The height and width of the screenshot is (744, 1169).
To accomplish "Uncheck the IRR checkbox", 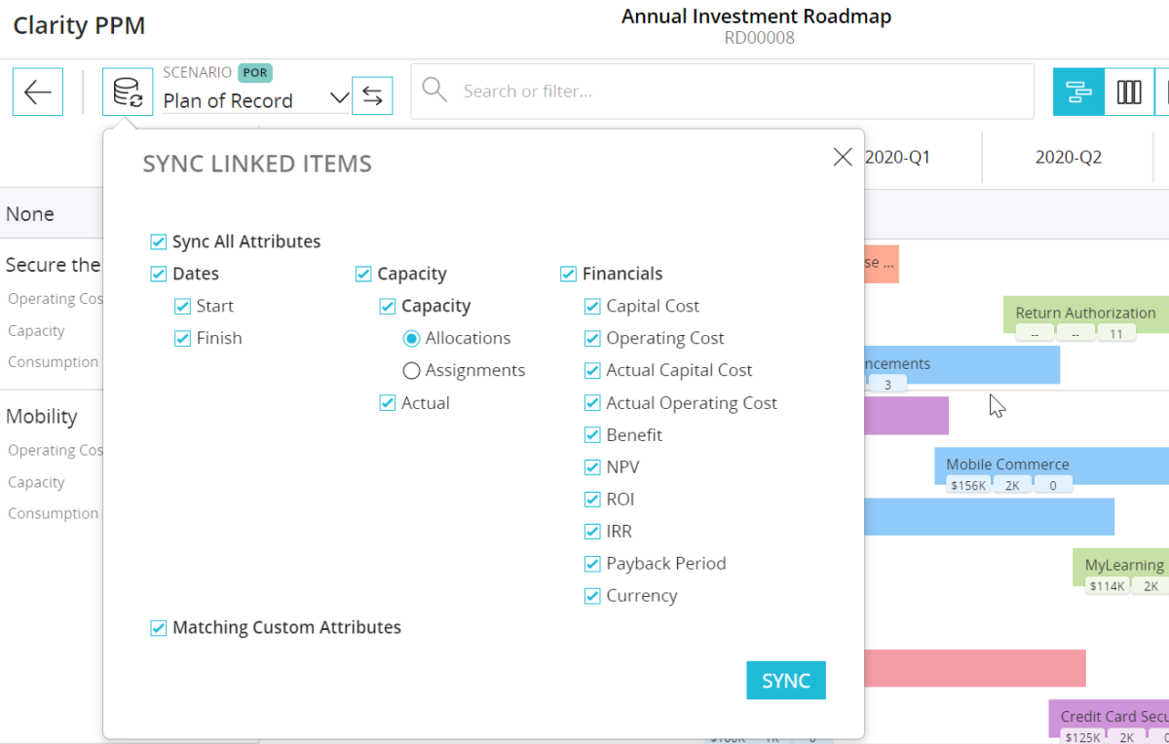I will click(x=592, y=531).
